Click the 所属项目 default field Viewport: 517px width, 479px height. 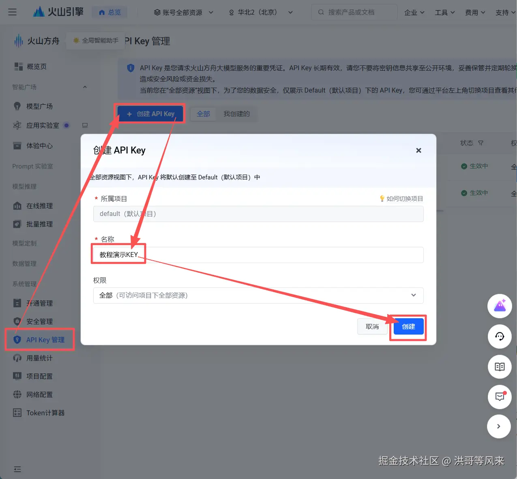[x=258, y=214]
